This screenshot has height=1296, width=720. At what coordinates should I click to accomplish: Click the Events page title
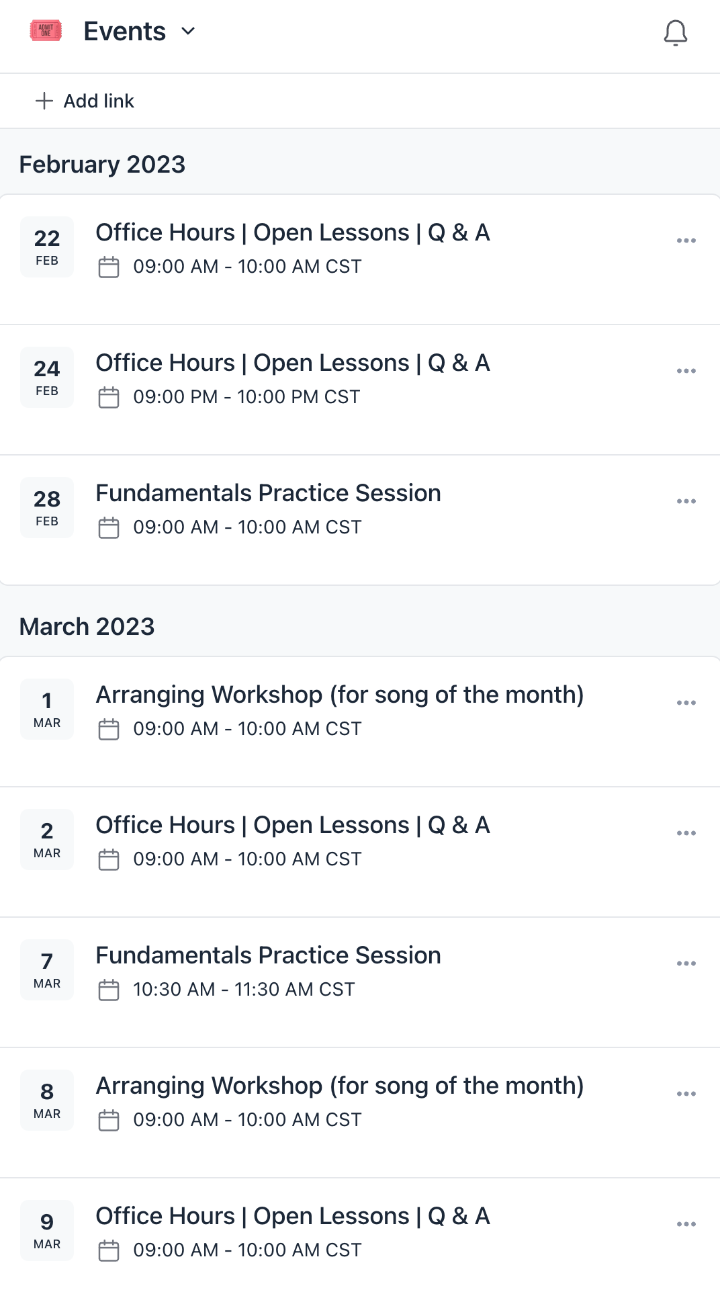[x=125, y=31]
